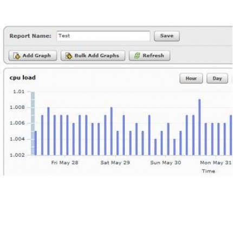The image size is (233, 233).
Task: Click the Fri May 28 axis label
Action: (x=64, y=163)
